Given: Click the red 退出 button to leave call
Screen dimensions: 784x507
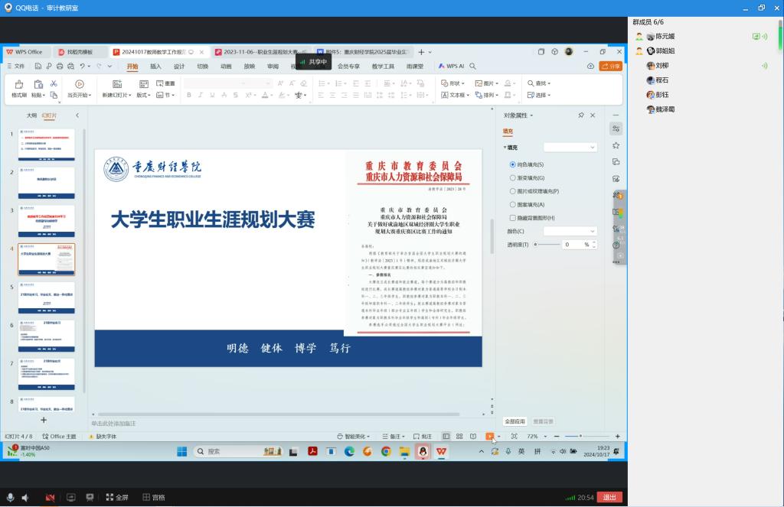Looking at the screenshot, I should 609,497.
